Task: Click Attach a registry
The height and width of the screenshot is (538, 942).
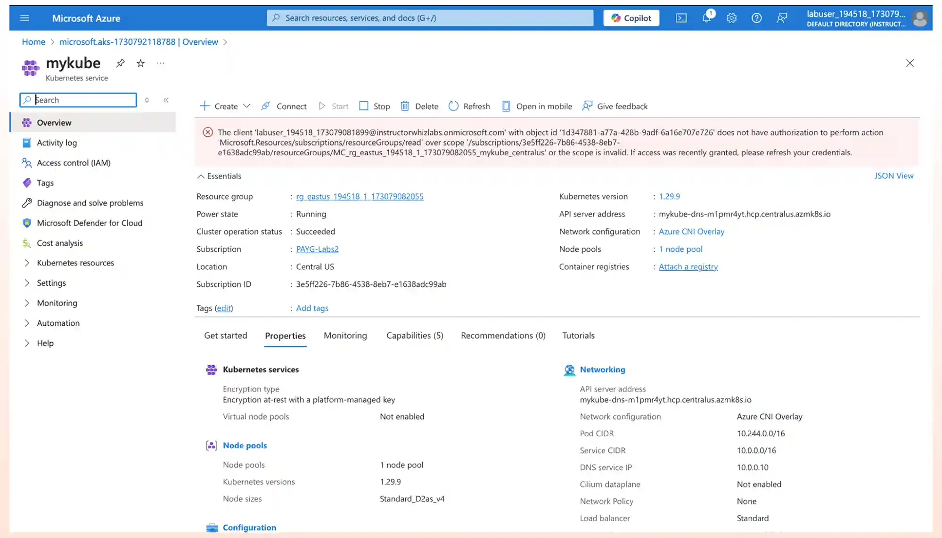Action: tap(688, 266)
